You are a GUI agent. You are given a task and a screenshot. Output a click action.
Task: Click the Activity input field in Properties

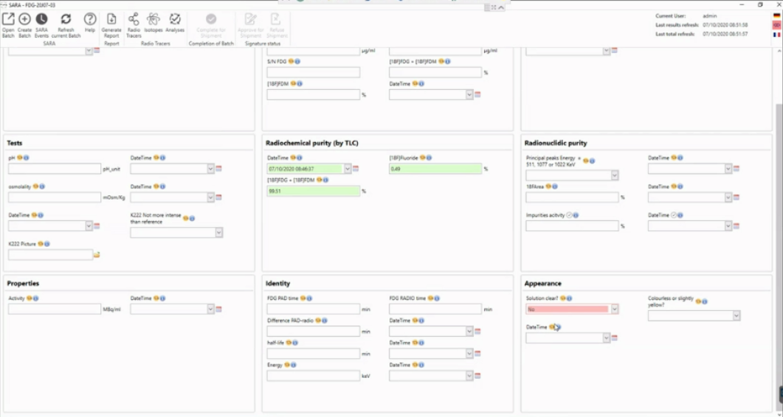55,309
